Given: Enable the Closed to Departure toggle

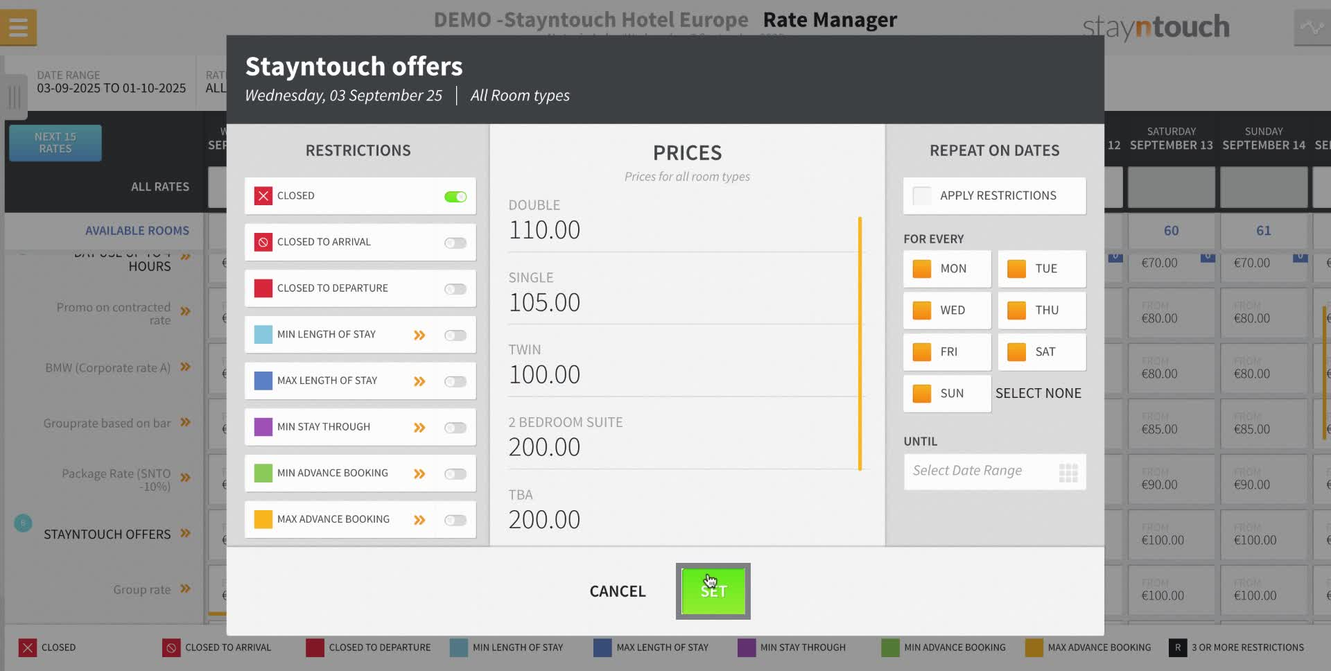Looking at the screenshot, I should tap(455, 289).
